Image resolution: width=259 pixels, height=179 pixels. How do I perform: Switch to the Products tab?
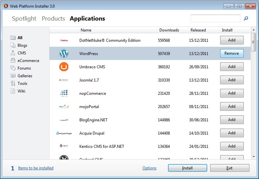pyautogui.click(x=53, y=19)
